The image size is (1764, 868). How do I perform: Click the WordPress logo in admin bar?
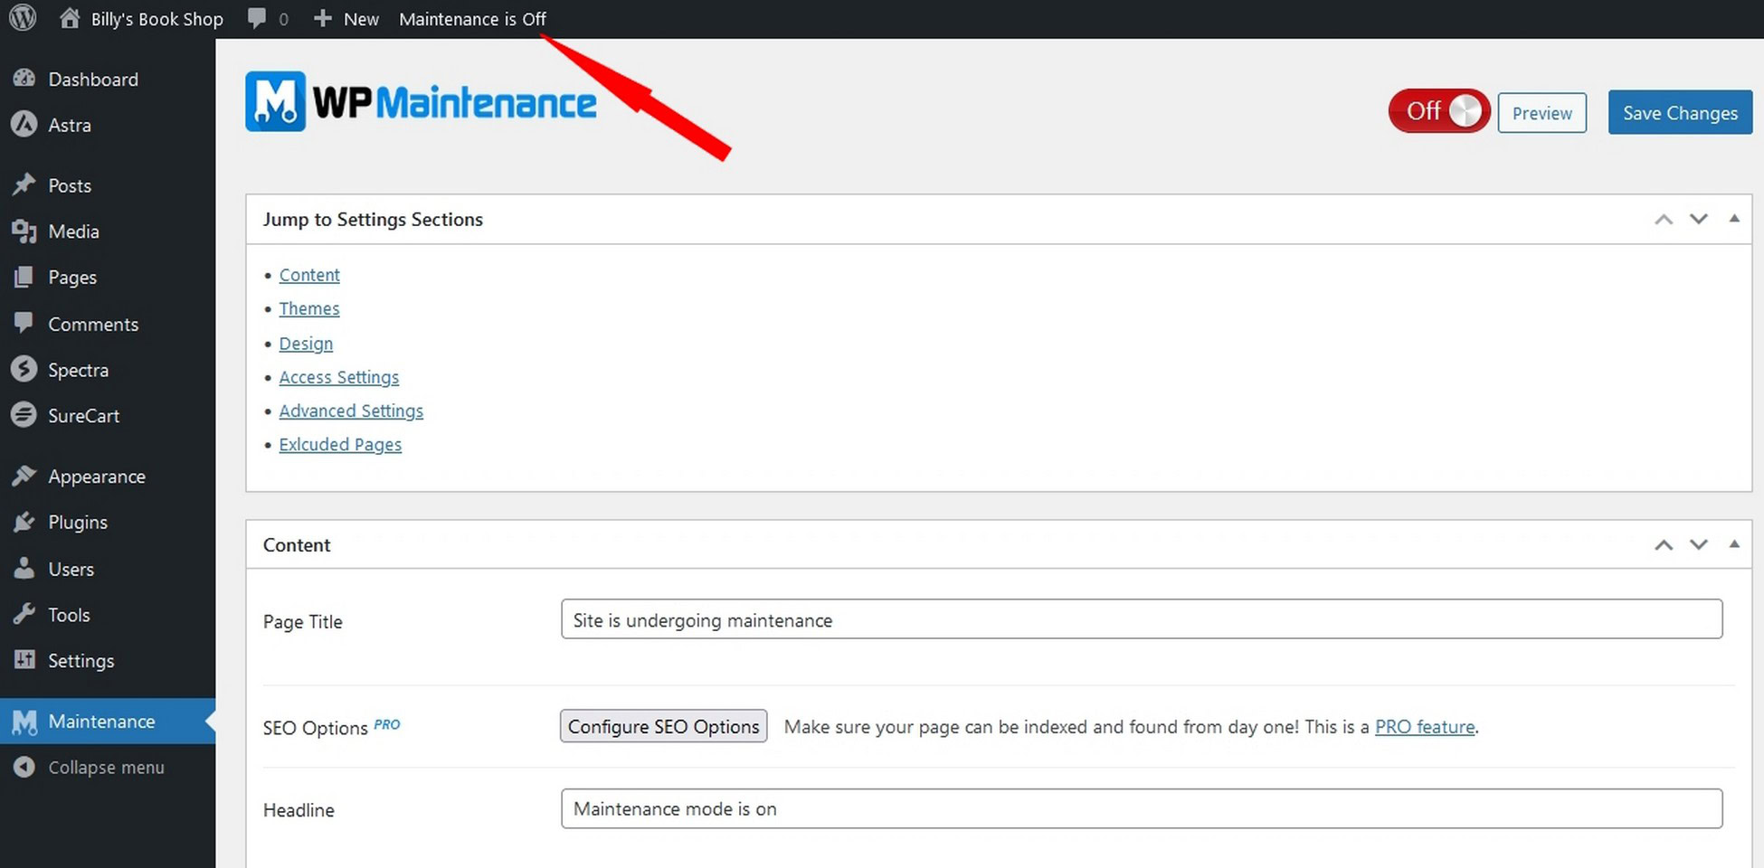coord(23,18)
